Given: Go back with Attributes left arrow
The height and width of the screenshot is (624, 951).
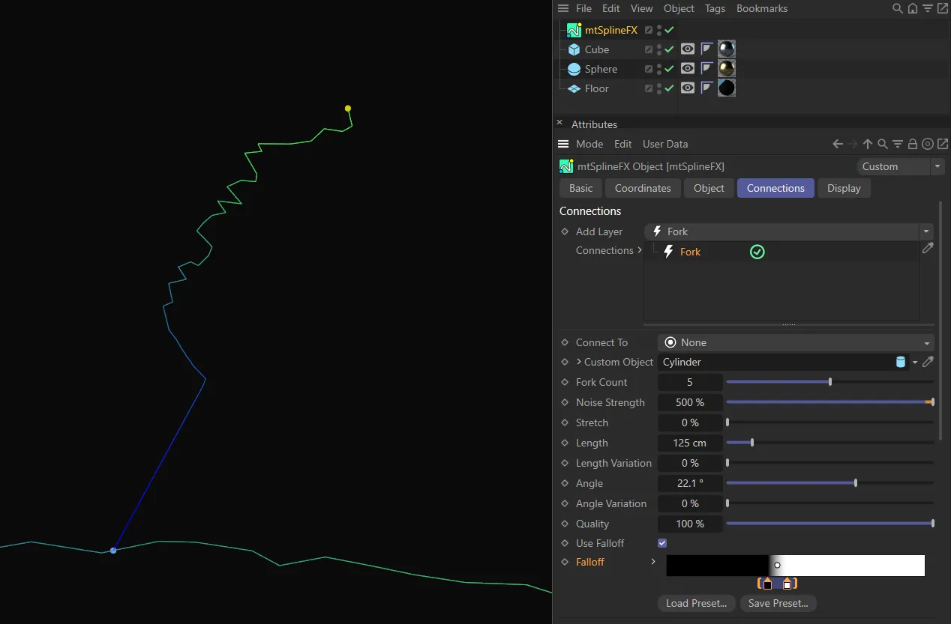Looking at the screenshot, I should coord(838,144).
